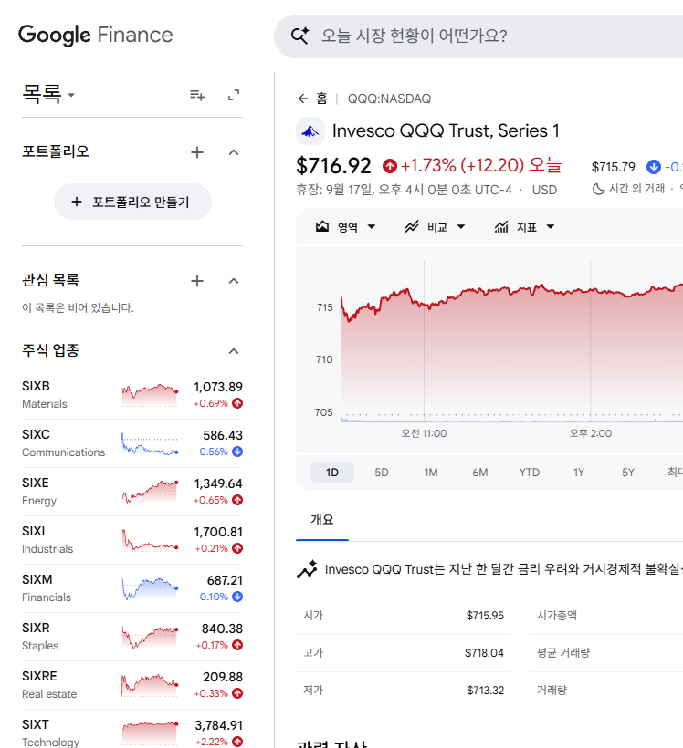
Task: Select the 5D time range
Action: pyautogui.click(x=381, y=473)
